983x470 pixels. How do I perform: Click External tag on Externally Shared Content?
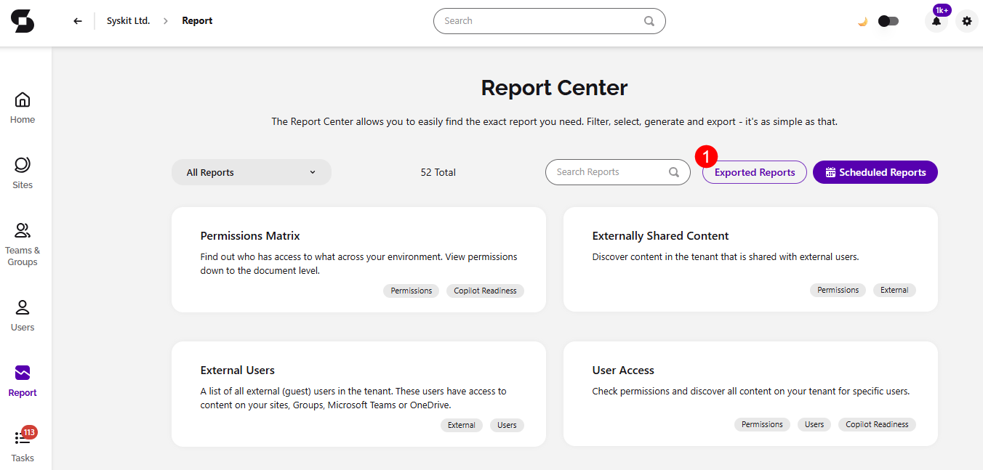coord(894,290)
